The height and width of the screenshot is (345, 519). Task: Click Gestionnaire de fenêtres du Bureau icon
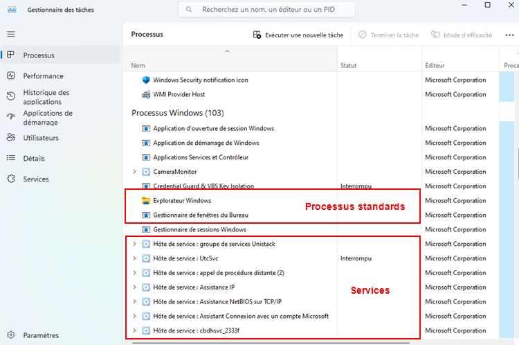point(146,215)
